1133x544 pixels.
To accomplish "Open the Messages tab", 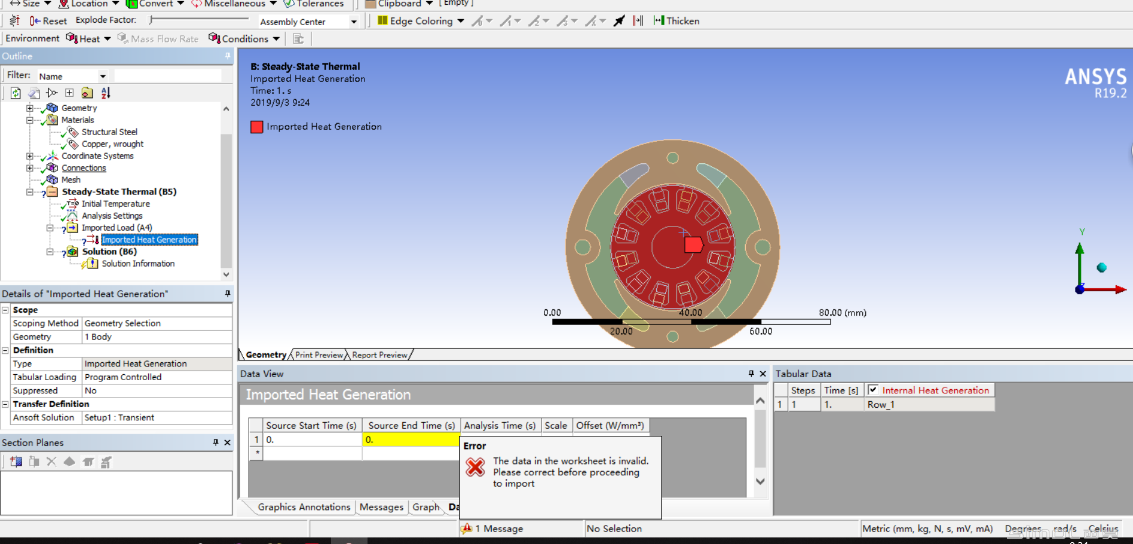I will pos(381,507).
